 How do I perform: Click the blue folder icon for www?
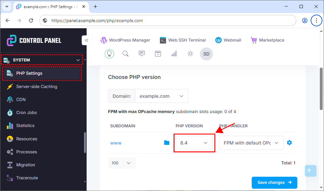tap(166, 143)
